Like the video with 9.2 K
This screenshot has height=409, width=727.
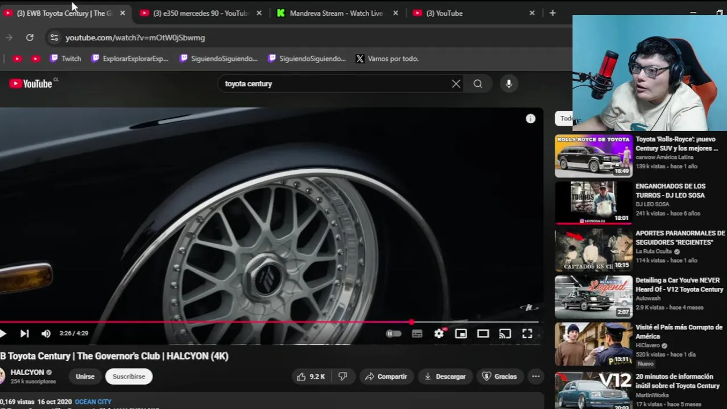point(311,377)
